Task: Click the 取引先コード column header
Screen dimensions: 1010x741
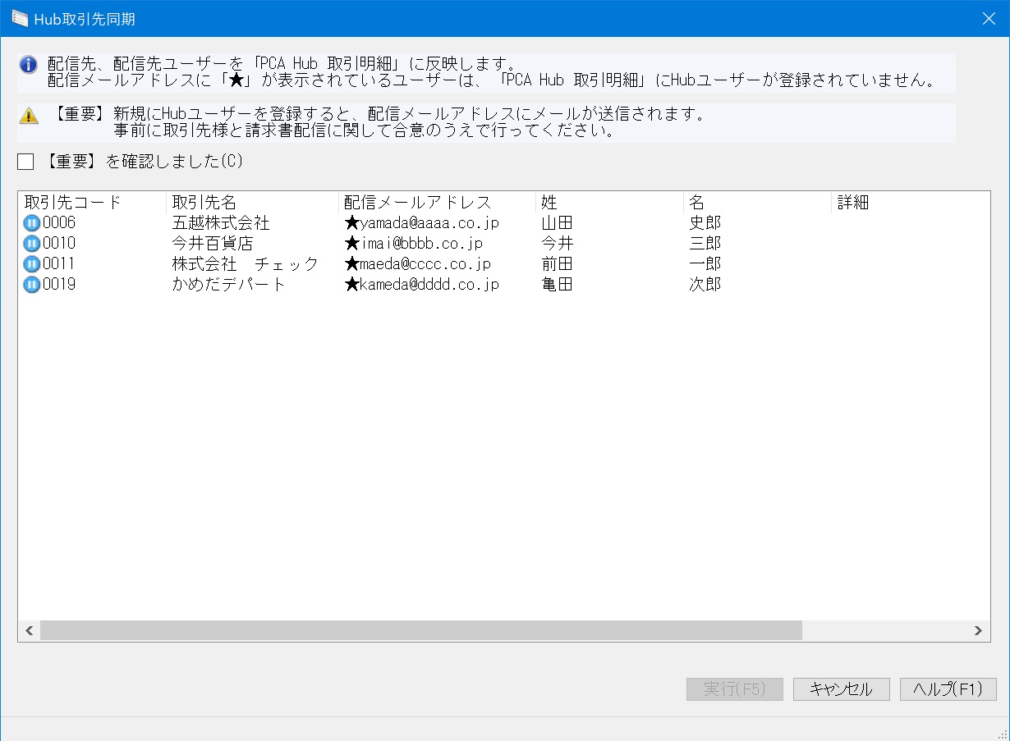Action: pos(92,203)
